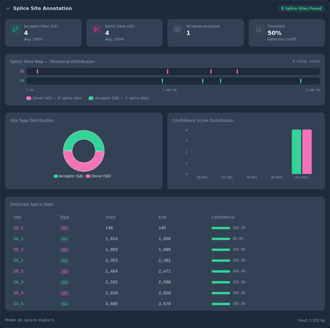Click the 90-100% axis label
This screenshot has height=328, width=330.
[x=302, y=178]
